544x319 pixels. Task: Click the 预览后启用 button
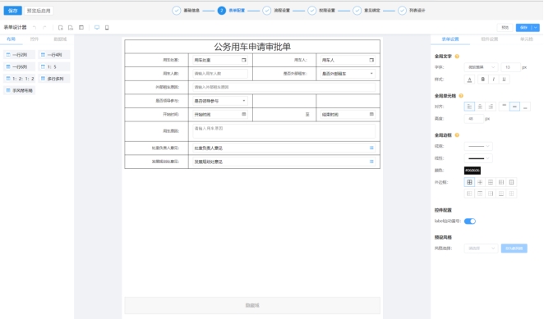[39, 11]
